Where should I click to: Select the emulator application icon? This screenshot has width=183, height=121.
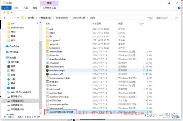tap(47, 63)
